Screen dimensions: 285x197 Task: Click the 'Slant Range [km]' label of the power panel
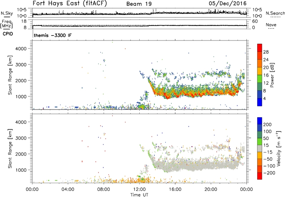[10, 75]
